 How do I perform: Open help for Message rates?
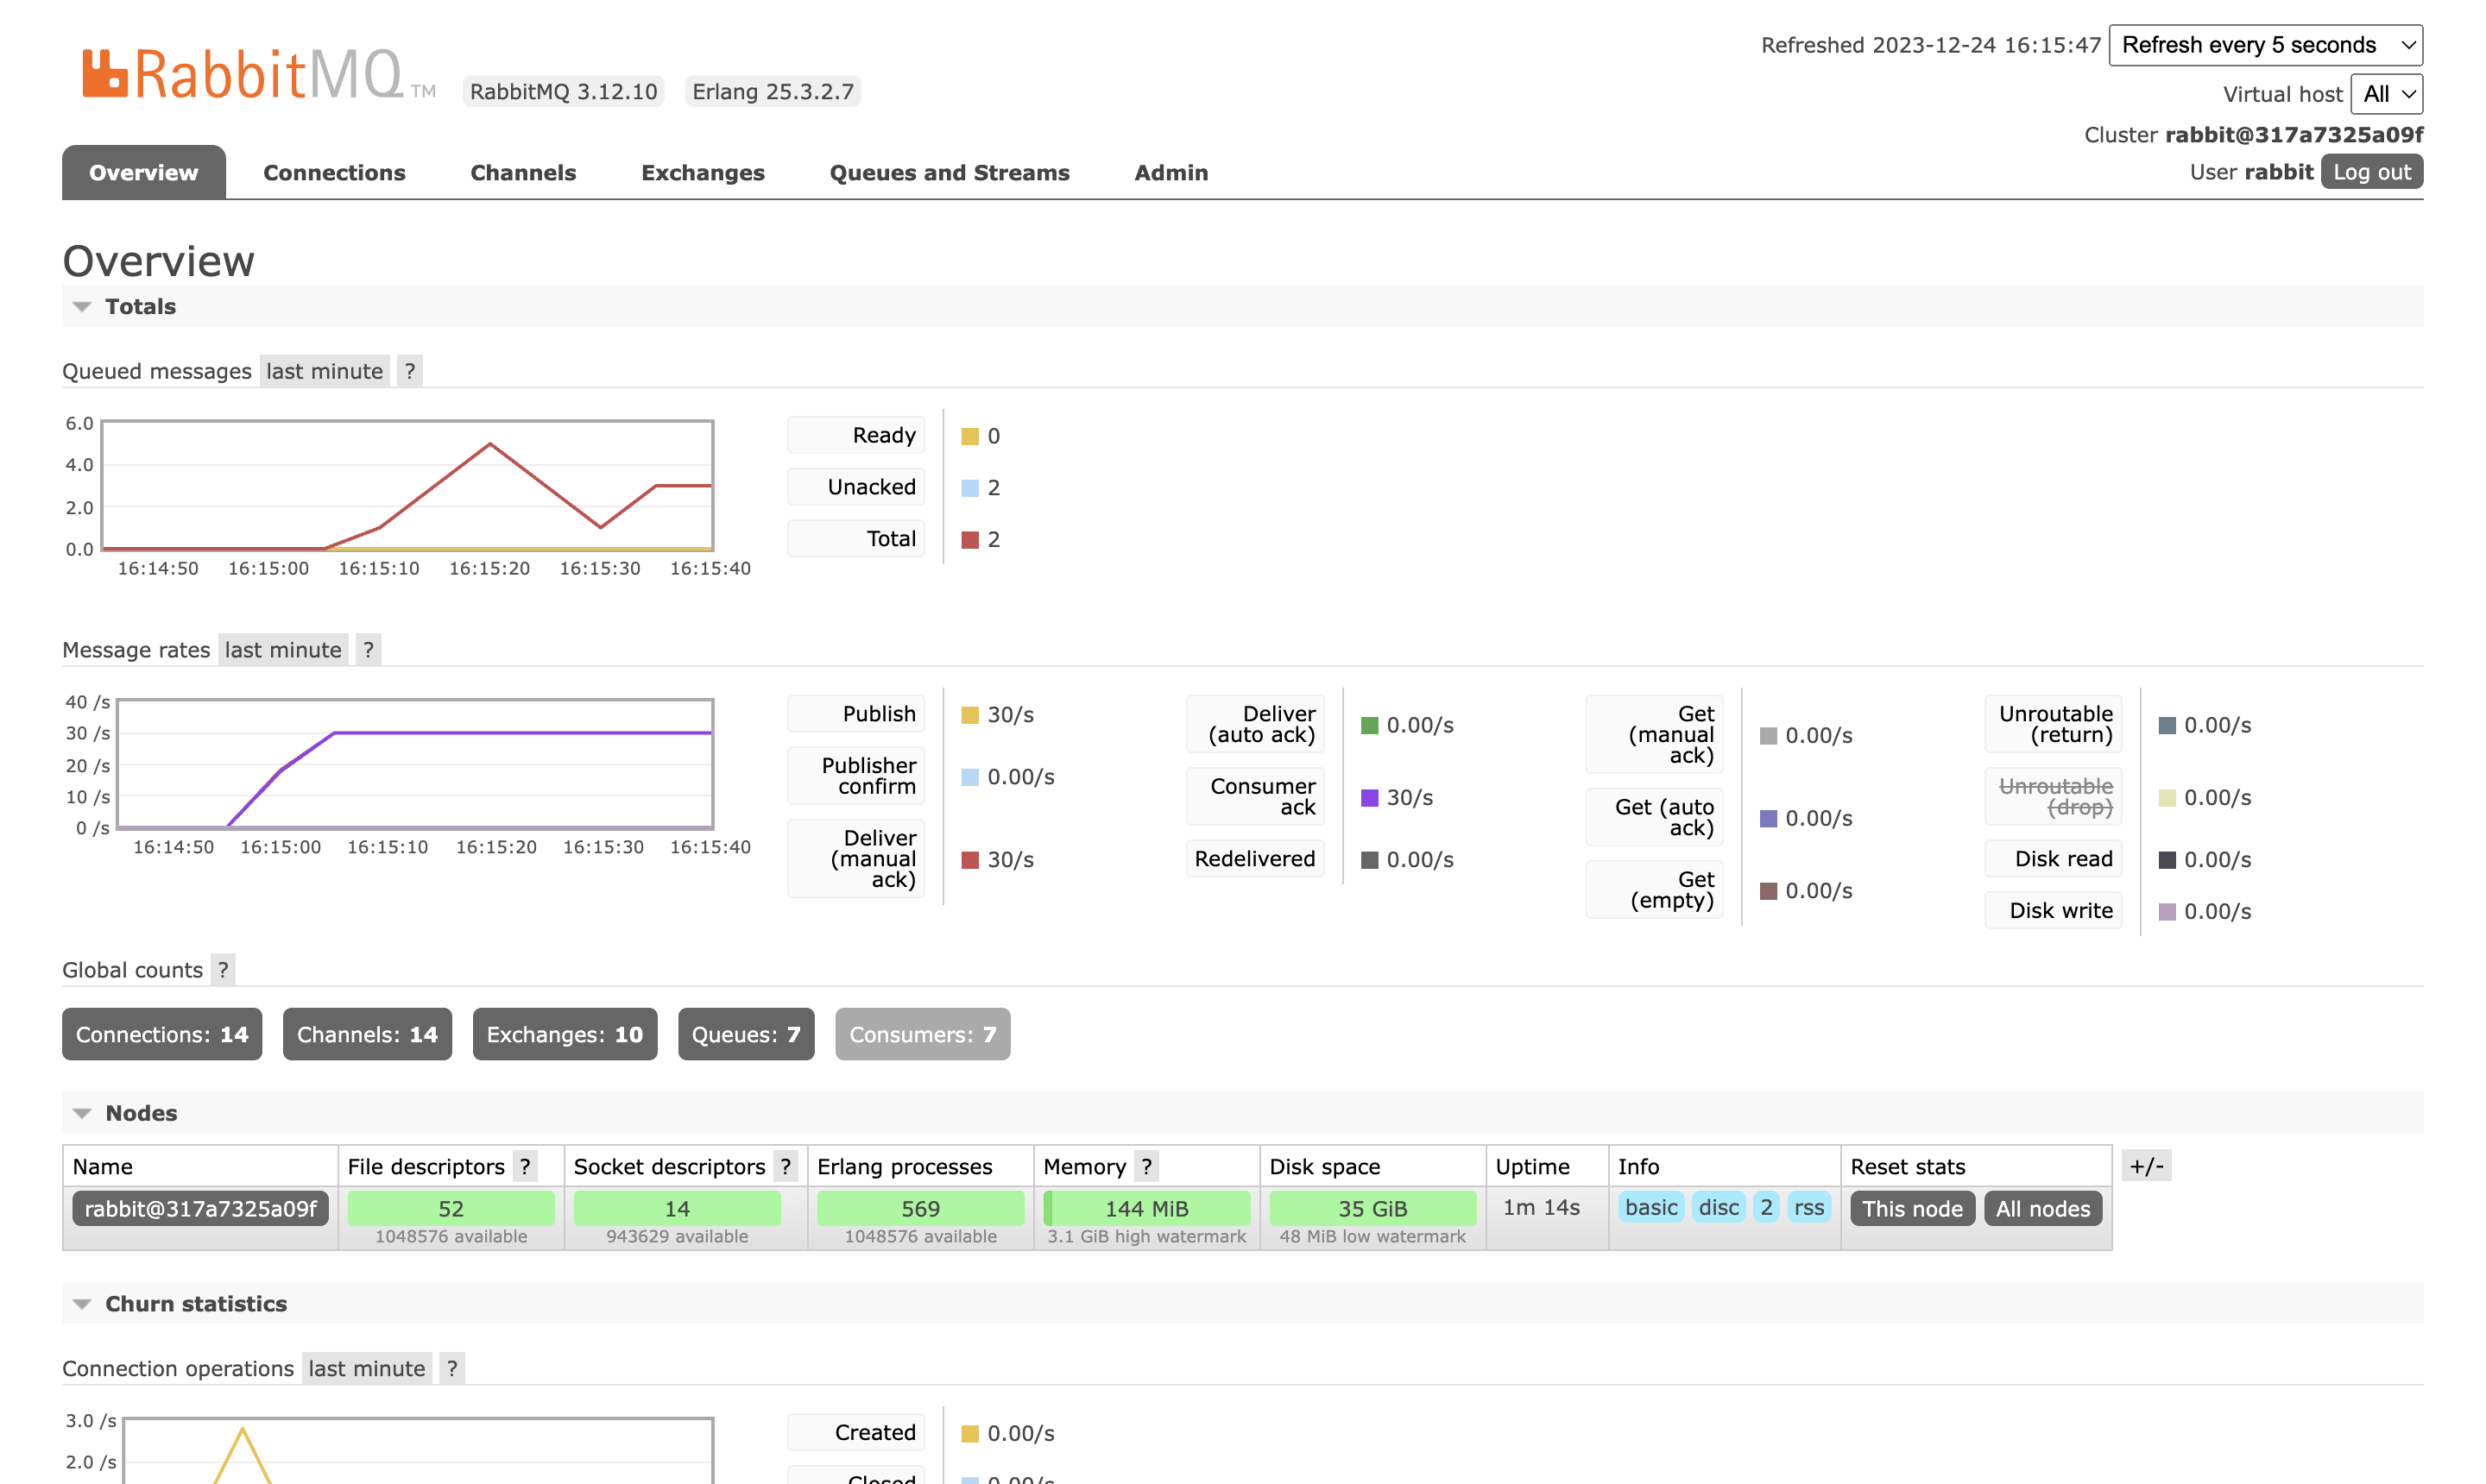368,649
